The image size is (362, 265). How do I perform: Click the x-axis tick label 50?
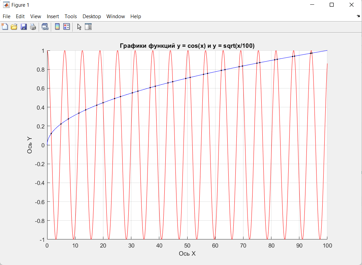click(x=187, y=245)
